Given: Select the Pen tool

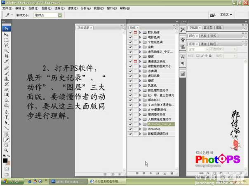Looking at the screenshot, I should 6,112.
